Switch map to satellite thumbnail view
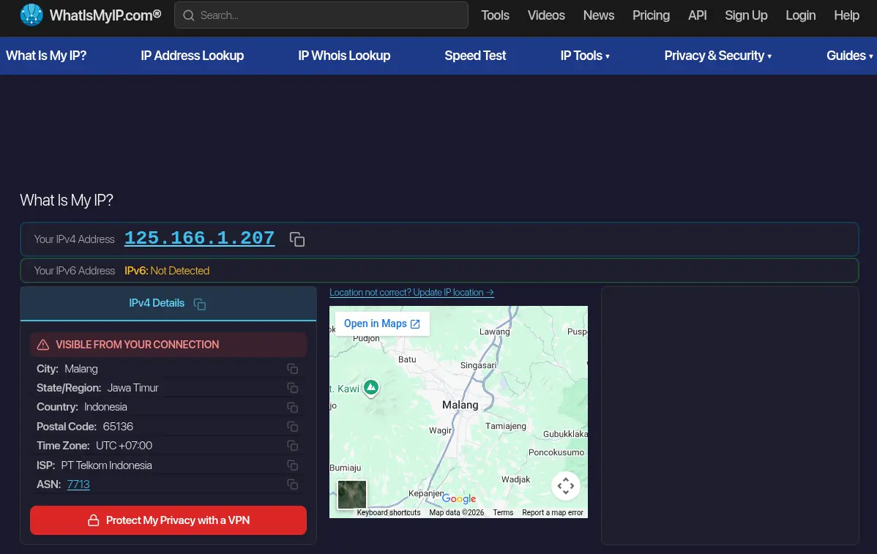The width and height of the screenshot is (877, 554). 352,494
